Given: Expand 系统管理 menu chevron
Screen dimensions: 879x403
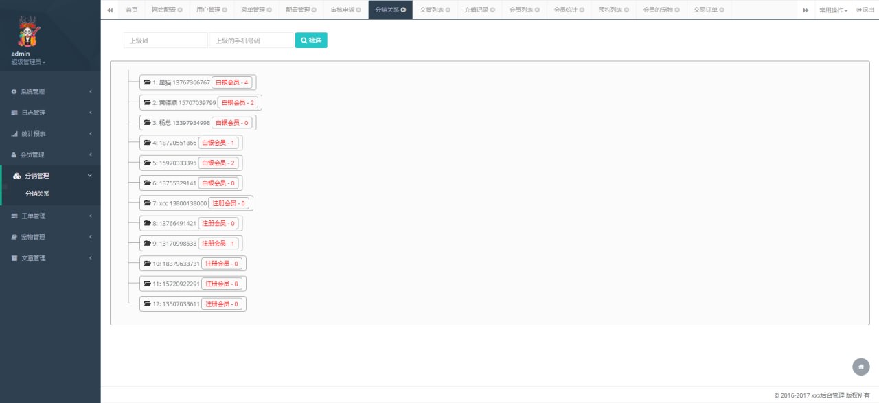Looking at the screenshot, I should pyautogui.click(x=90, y=91).
